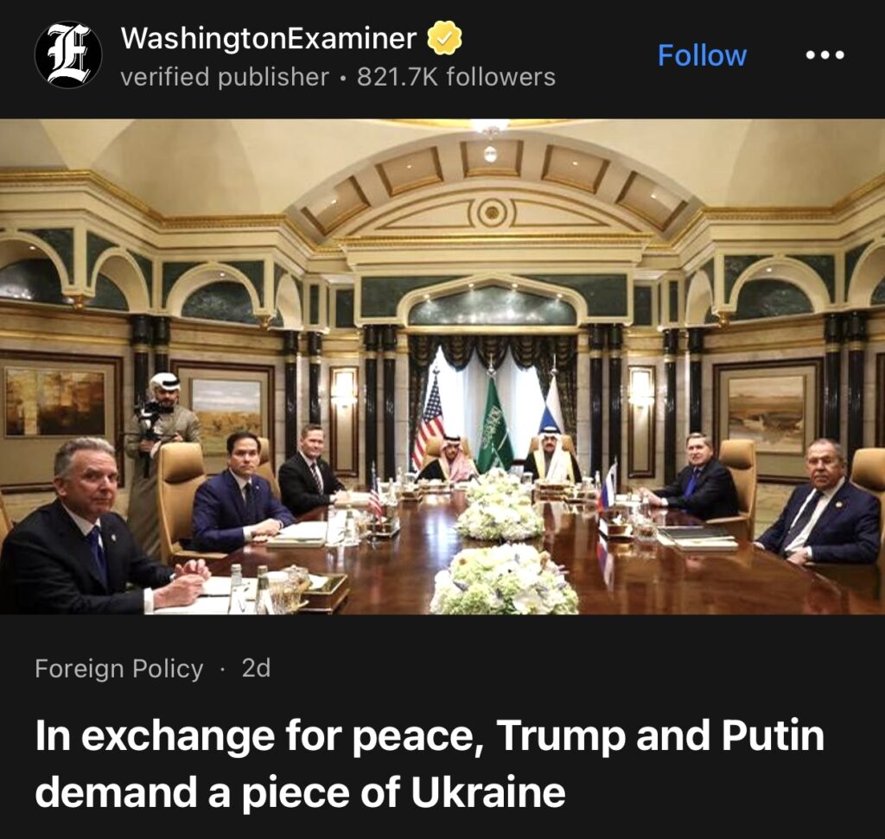Click the foreground white flower centerpiece
885x839 pixels.
coord(504,582)
